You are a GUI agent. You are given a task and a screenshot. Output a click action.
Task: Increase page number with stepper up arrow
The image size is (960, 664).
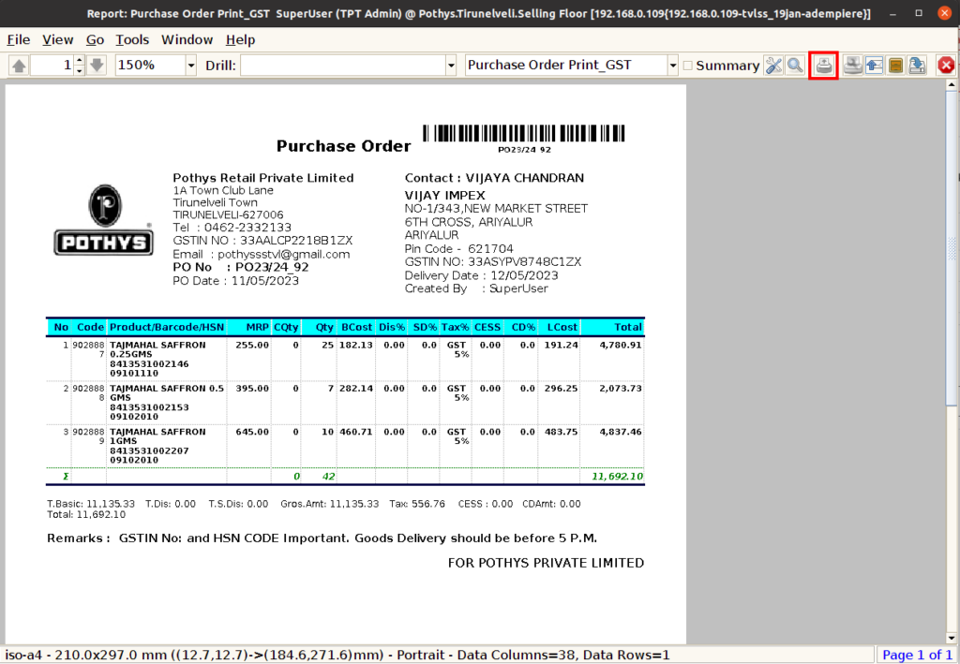tap(79, 60)
